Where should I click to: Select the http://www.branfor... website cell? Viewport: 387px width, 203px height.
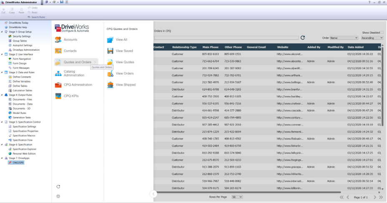click(x=289, y=90)
